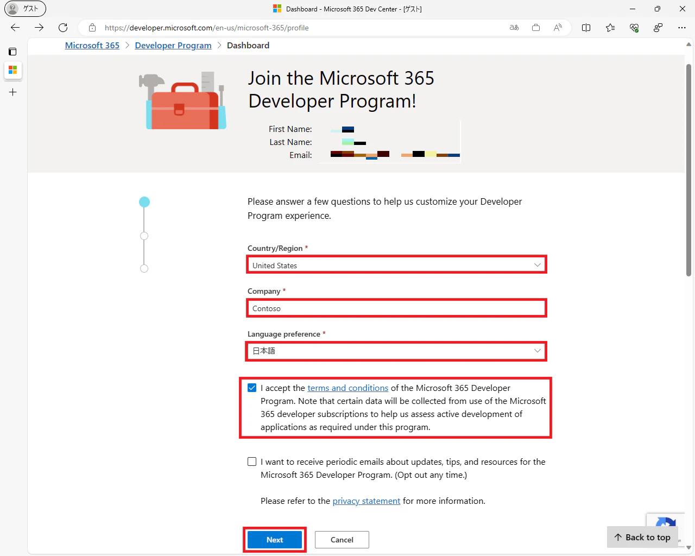The image size is (695, 556).
Task: Open browser settings and more menu
Action: coord(682,28)
